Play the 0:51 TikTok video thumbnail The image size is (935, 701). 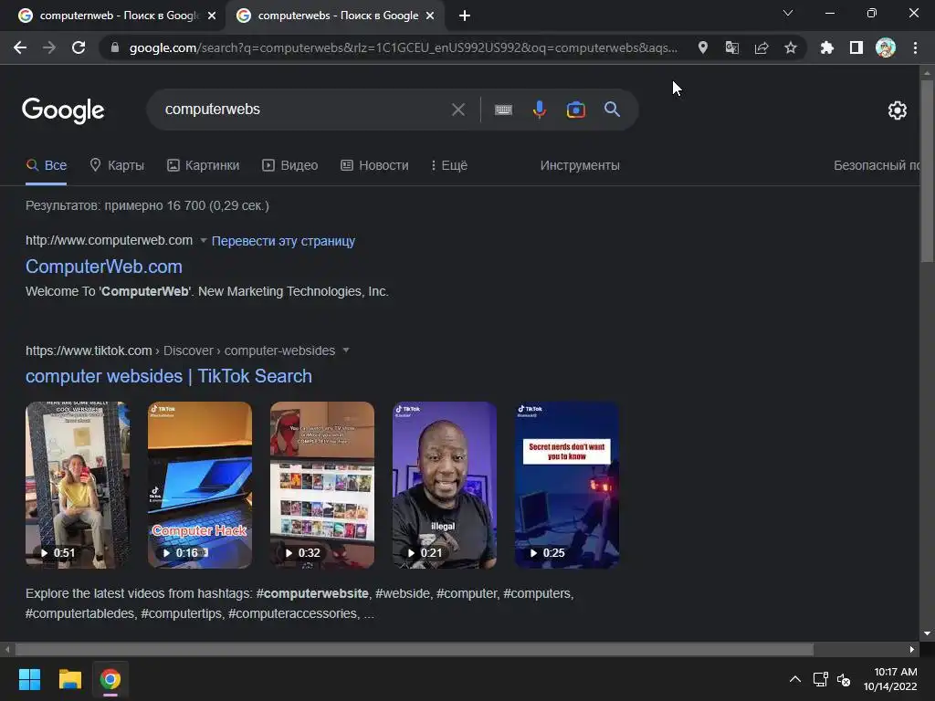pos(78,485)
